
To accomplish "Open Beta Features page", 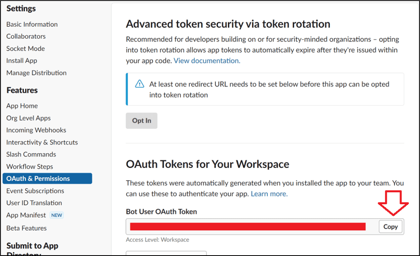I will 27,228.
